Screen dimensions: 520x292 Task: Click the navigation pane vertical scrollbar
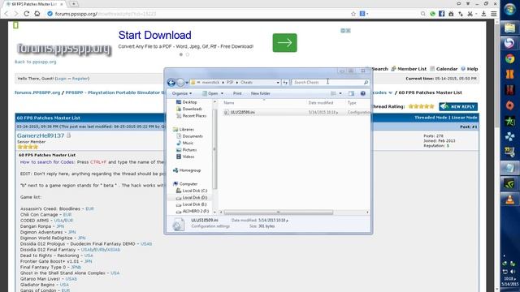(x=214, y=149)
